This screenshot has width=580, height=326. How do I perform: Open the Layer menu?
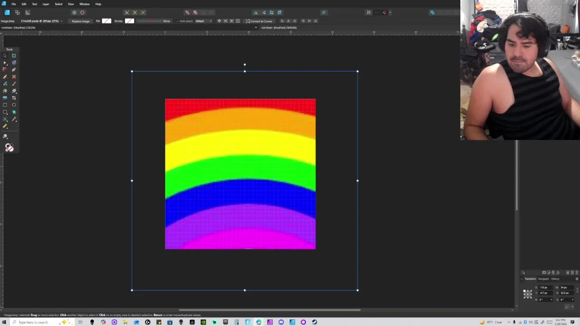pos(46,4)
